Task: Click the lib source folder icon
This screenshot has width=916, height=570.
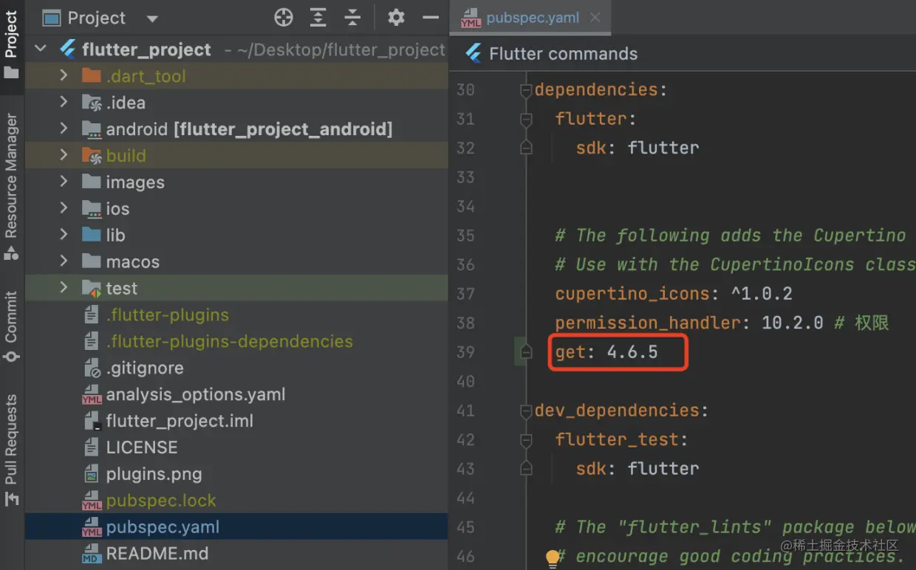Action: point(92,235)
